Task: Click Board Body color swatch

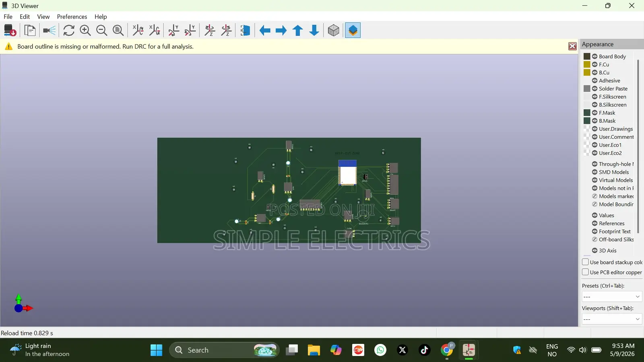Action: (x=587, y=56)
